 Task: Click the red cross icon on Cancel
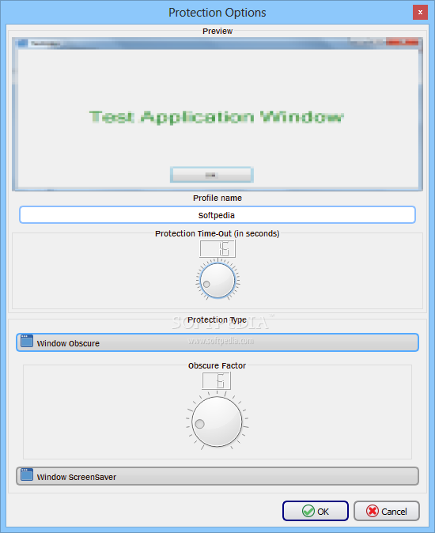pyautogui.click(x=373, y=511)
